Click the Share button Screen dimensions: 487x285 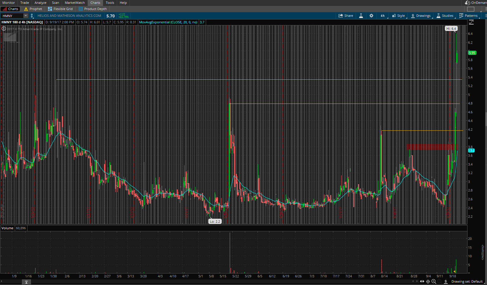346,16
